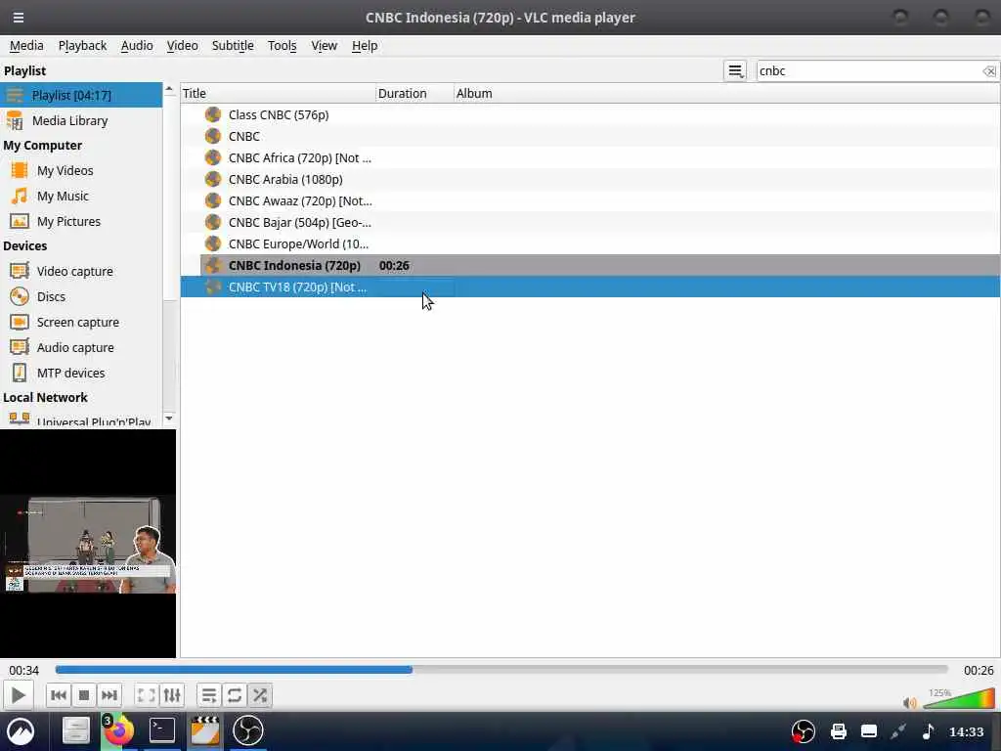Change playlist view mode dropdown
The image size is (1001, 751).
735,70
